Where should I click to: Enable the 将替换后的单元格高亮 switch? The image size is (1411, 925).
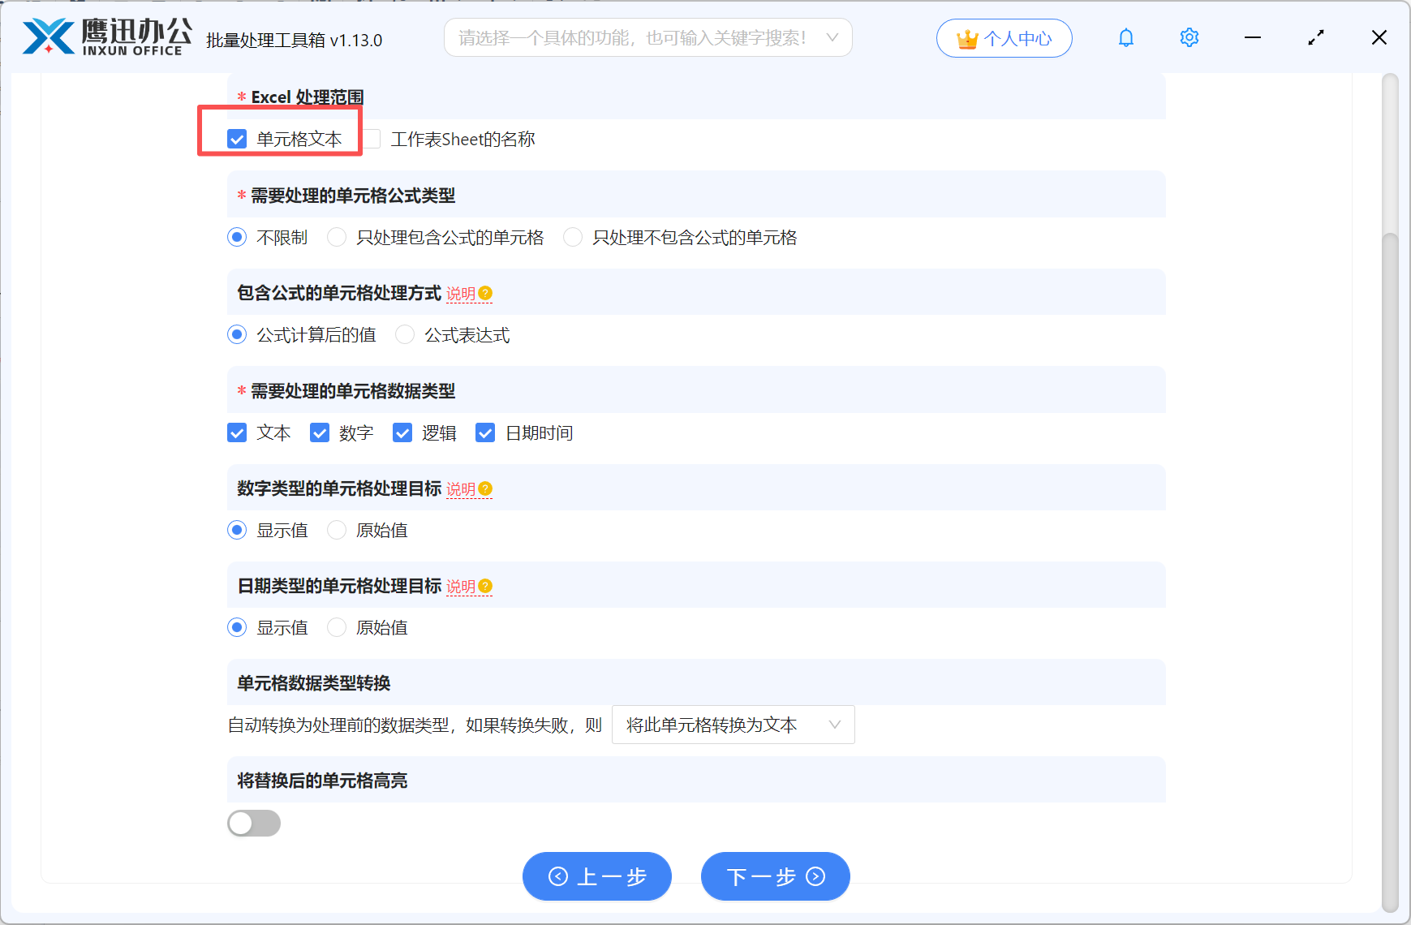coord(254,823)
